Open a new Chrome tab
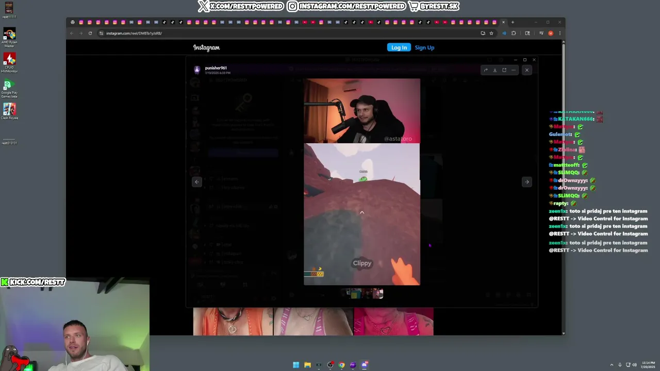The image size is (660, 371). 513,22
